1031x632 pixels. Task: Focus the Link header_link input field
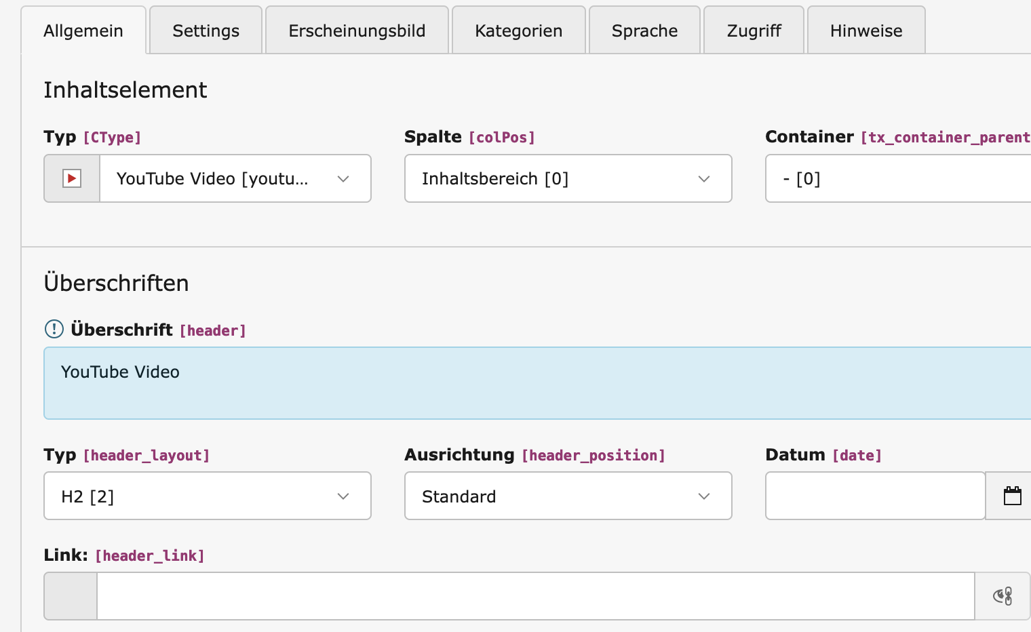pyautogui.click(x=536, y=596)
